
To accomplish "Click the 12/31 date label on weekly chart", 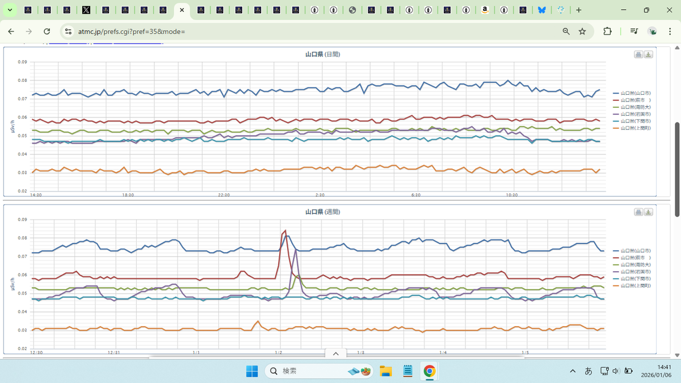I will (x=113, y=352).
